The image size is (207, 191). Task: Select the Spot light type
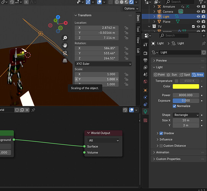click(185, 75)
